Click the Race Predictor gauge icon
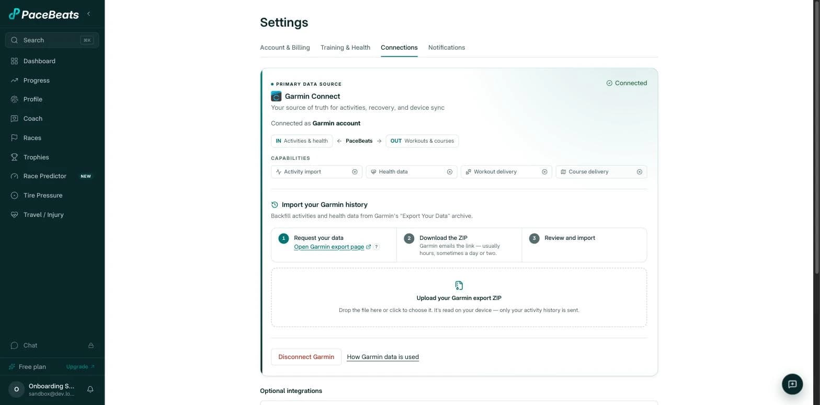Screen dimensions: 820x405 [x=15, y=176]
